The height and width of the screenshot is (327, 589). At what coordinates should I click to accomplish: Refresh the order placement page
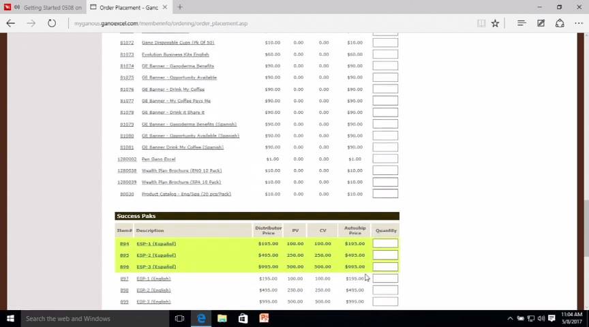[51, 23]
